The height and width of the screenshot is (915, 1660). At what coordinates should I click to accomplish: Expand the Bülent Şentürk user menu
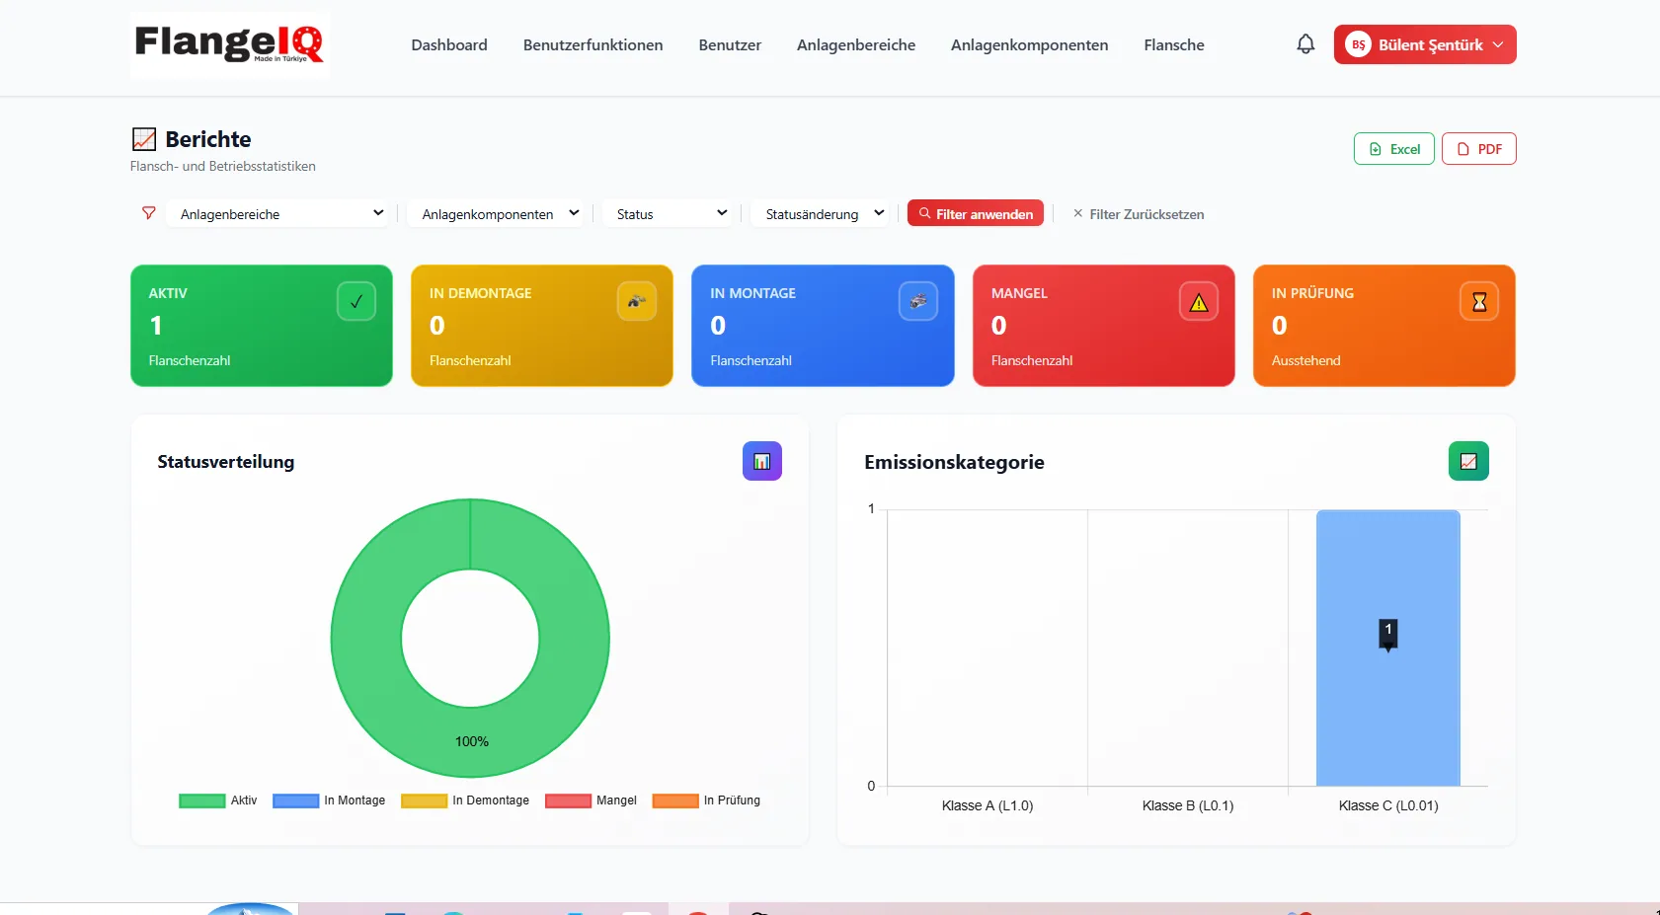click(x=1425, y=44)
